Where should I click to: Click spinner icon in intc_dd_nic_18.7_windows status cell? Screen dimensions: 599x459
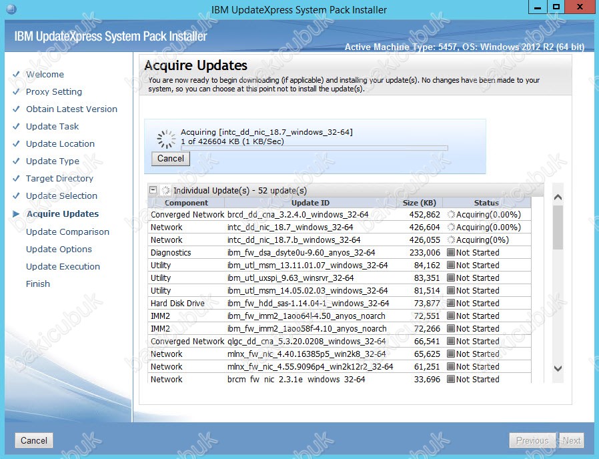tap(451, 227)
